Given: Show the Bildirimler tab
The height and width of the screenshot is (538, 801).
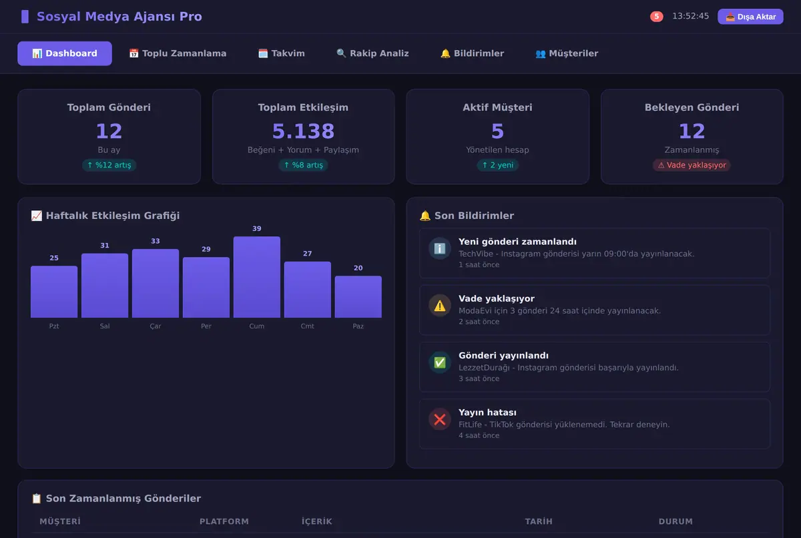Looking at the screenshot, I should click(x=472, y=53).
